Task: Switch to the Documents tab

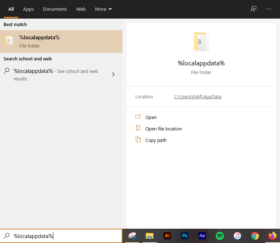Action: click(x=55, y=9)
